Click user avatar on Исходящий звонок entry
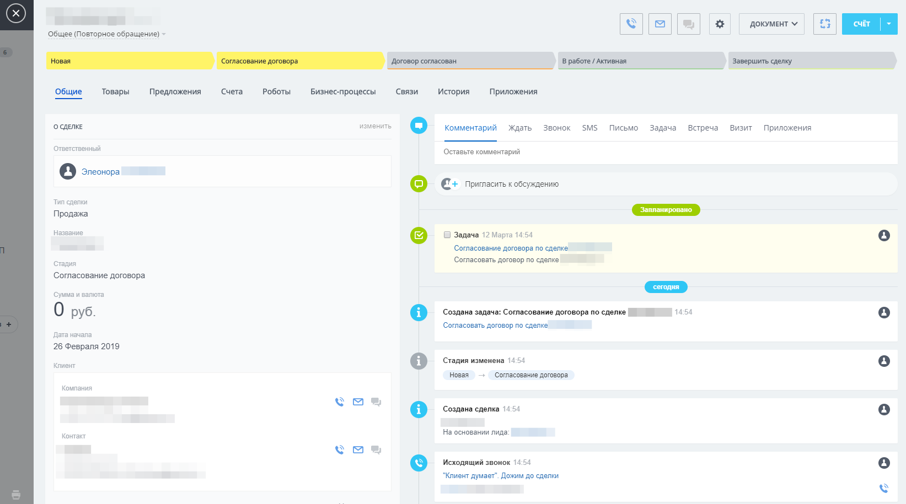 tap(884, 463)
